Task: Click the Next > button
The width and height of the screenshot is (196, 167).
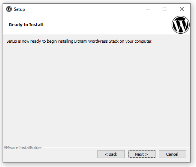Action: point(142,154)
